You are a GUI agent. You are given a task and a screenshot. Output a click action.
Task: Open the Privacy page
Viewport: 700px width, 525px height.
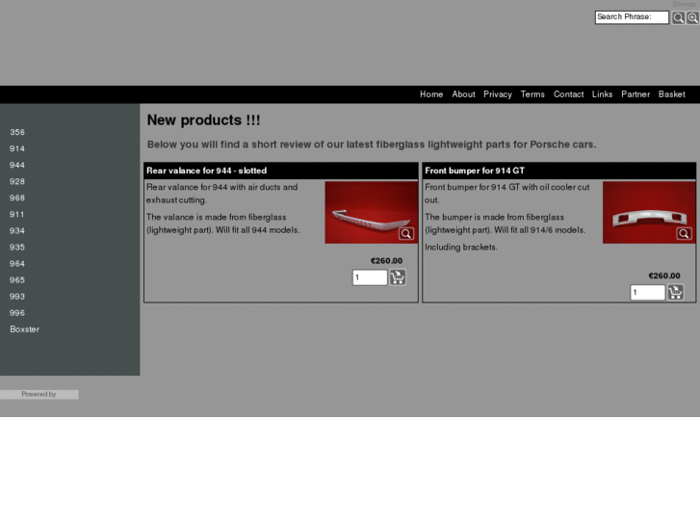coord(498,94)
